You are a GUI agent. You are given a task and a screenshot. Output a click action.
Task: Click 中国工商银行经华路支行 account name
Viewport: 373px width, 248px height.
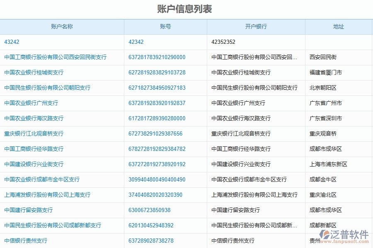coord(34,149)
